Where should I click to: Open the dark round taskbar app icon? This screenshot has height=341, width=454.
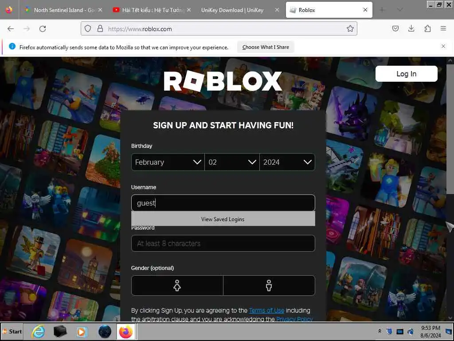pyautogui.click(x=105, y=331)
